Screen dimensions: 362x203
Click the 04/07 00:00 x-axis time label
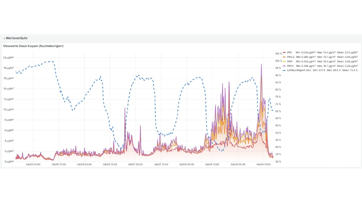pos(135,164)
